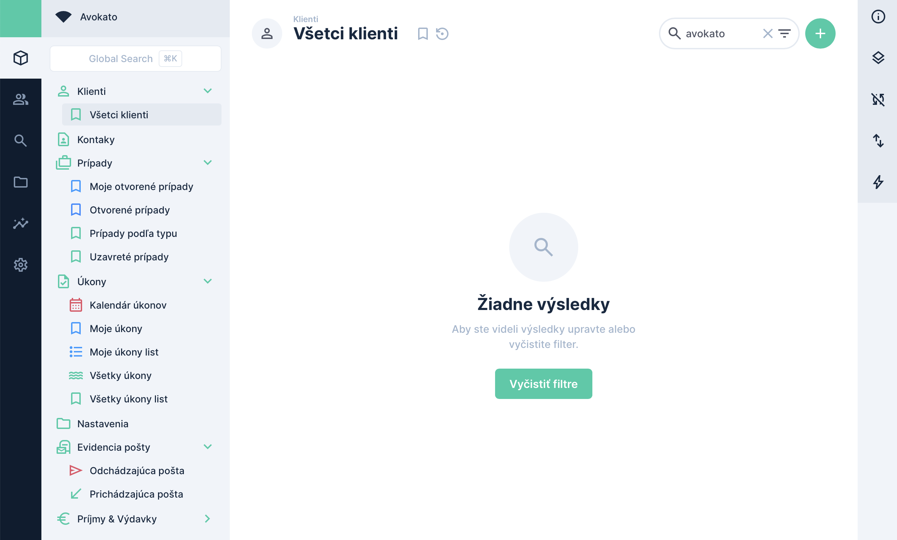This screenshot has width=897, height=540.
Task: Open the layers panel icon on right sidebar
Action: (879, 58)
